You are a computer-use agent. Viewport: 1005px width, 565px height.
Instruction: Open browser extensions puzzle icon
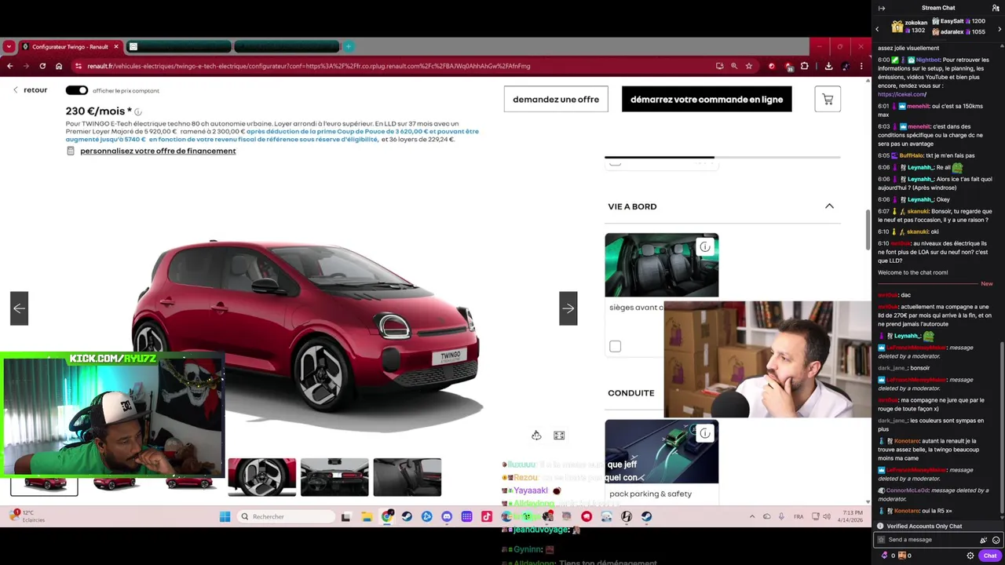(x=805, y=66)
